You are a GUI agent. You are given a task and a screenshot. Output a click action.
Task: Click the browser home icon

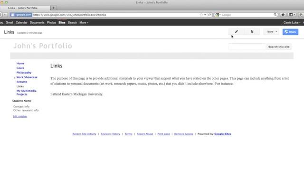pyautogui.click(x=283, y=15)
